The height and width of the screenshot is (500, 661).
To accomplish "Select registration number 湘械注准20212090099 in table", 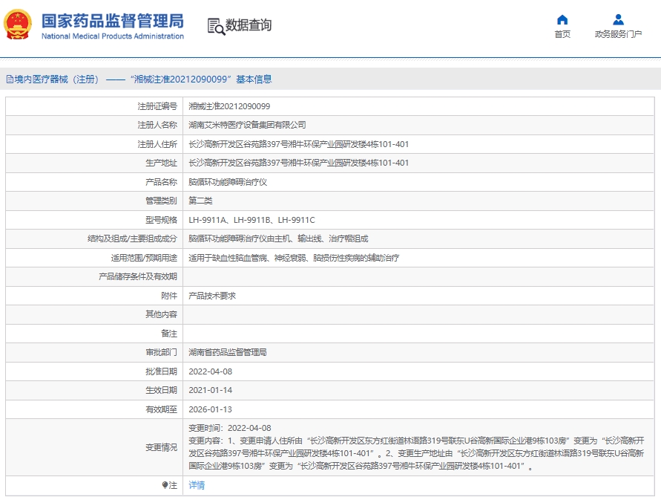I will click(229, 106).
